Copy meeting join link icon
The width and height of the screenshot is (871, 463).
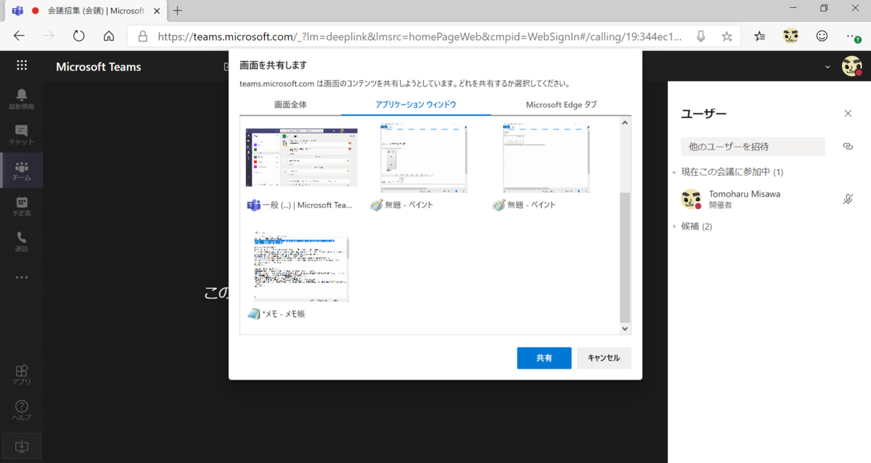click(x=848, y=147)
